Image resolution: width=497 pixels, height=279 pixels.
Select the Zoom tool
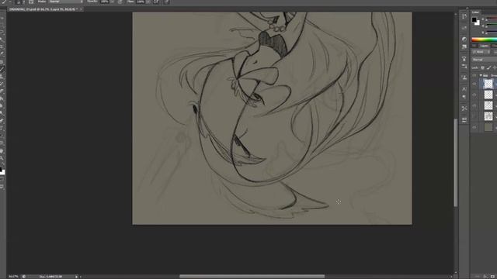click(2, 158)
